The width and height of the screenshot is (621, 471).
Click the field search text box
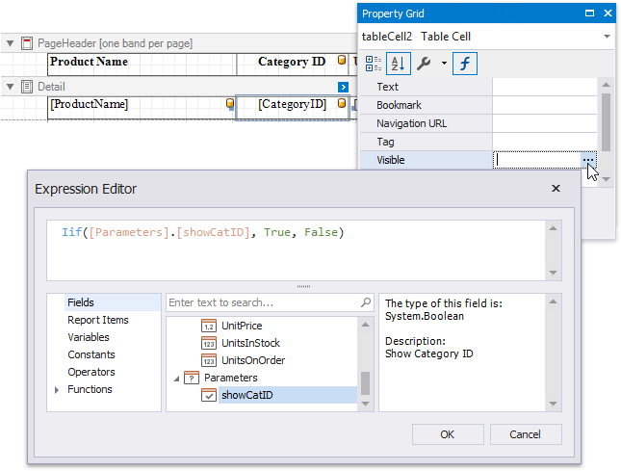click(x=262, y=302)
